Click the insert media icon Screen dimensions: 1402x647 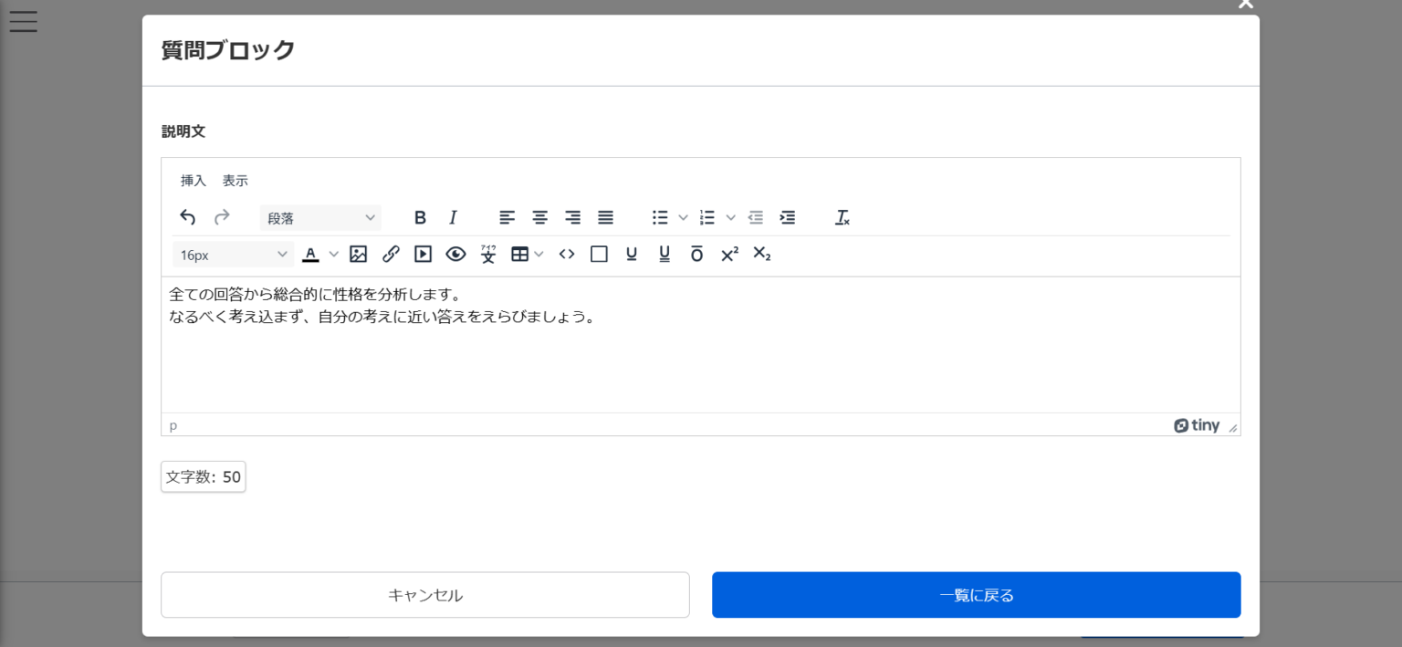click(423, 255)
